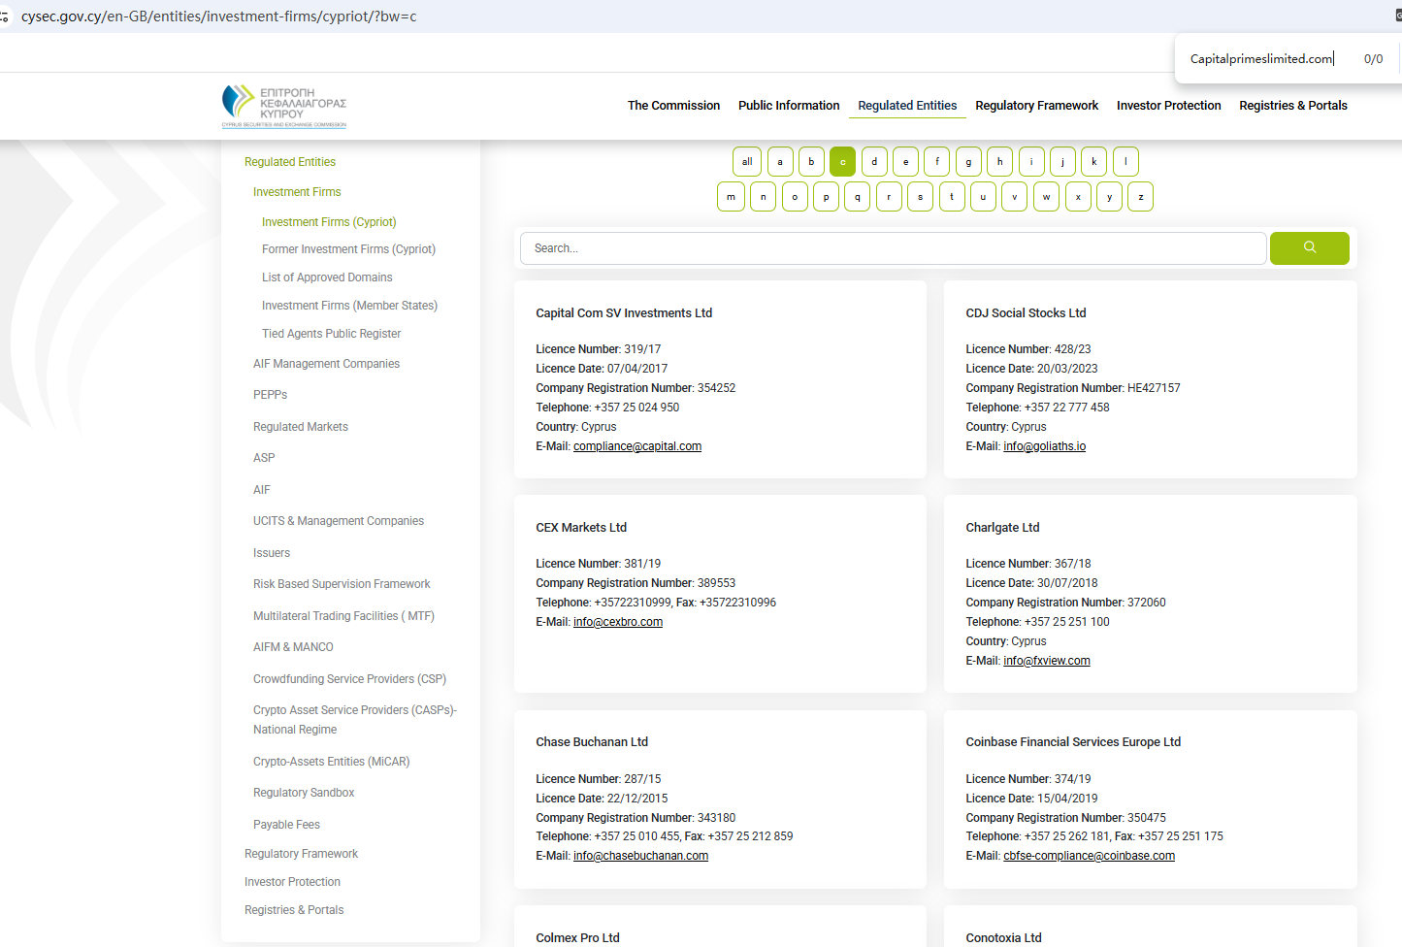Open Crypto-Assets Entities (MiCAR) in sidebar
The image size is (1402, 947).
[x=331, y=762]
